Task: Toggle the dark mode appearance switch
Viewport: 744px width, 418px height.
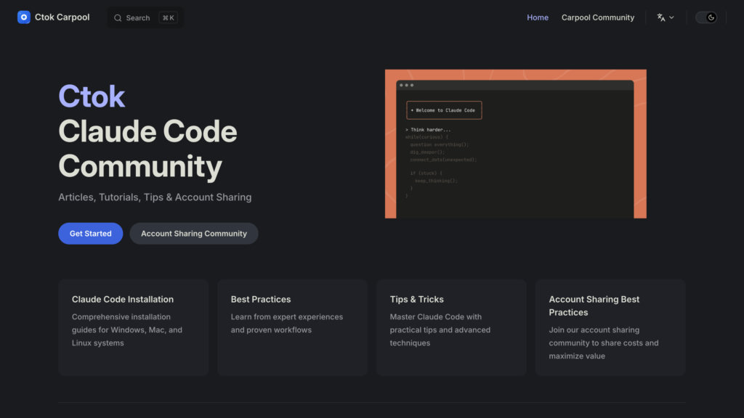Action: tap(705, 17)
